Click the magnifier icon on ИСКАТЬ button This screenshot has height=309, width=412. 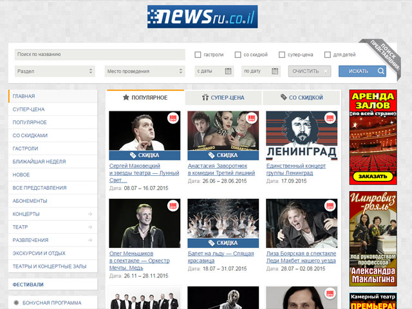click(380, 71)
